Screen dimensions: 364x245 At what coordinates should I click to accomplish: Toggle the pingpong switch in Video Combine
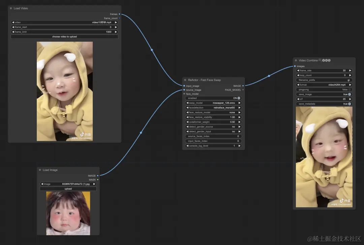350,89
